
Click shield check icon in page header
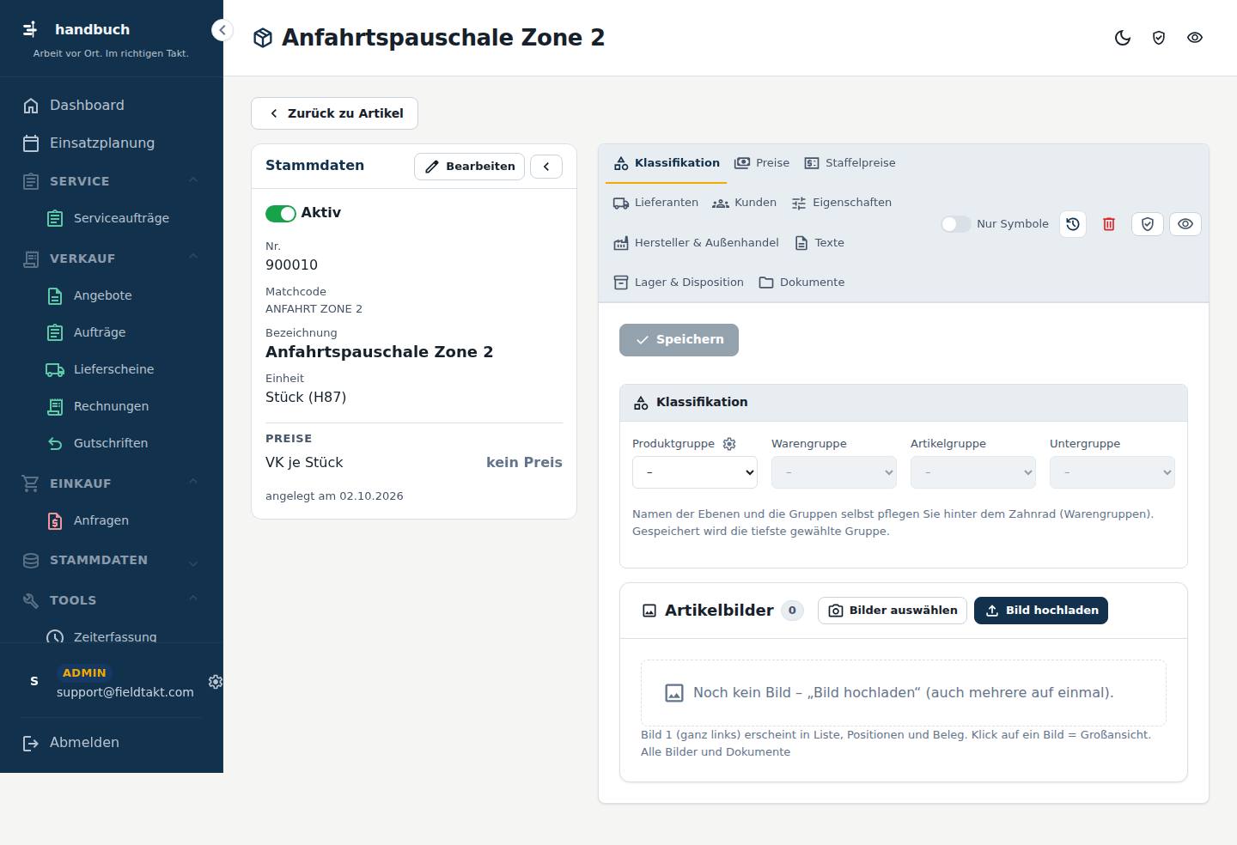coord(1159,38)
